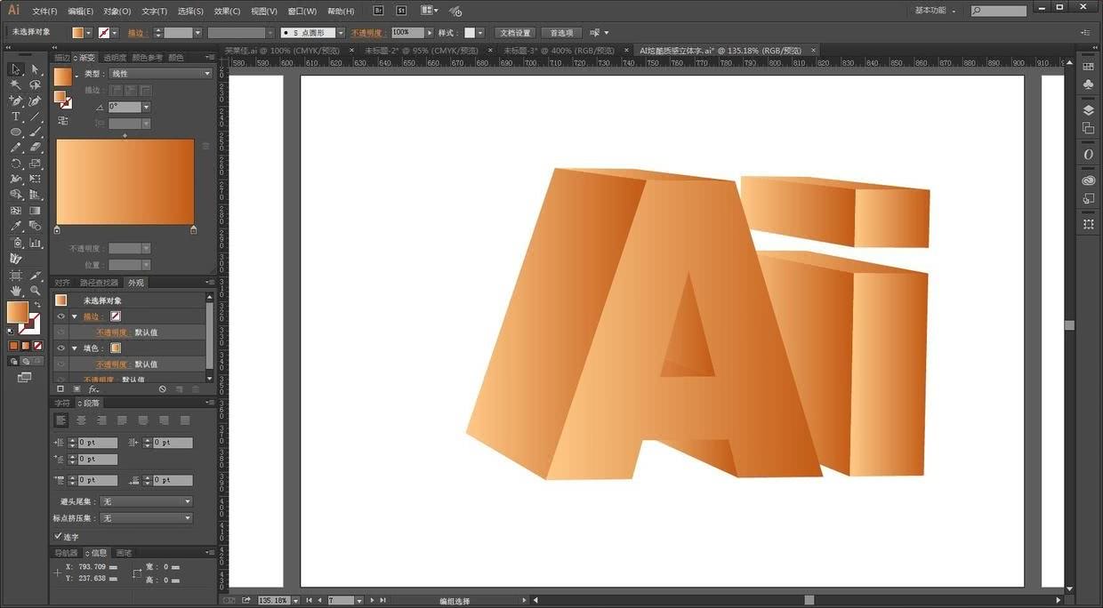
Task: Hide the 填色 fill attribute eye icon
Action: (x=60, y=348)
